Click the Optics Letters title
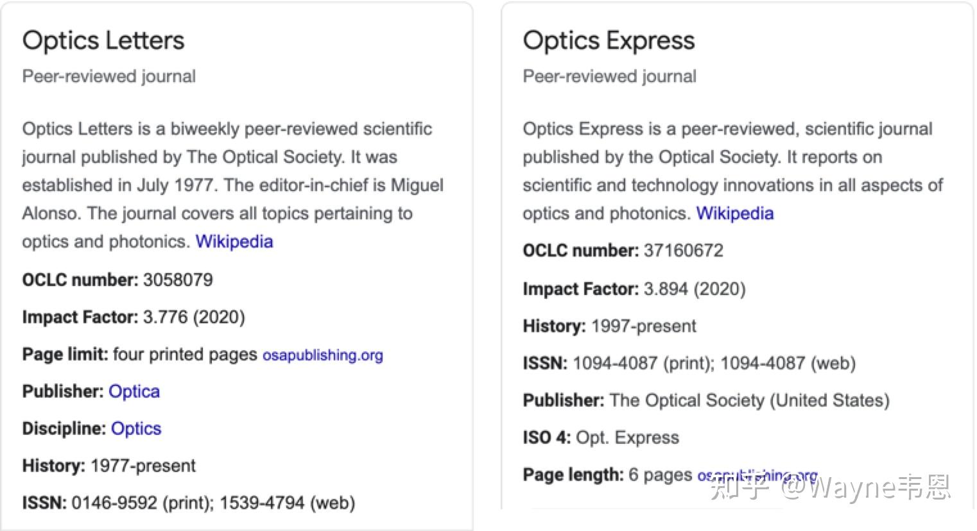The height and width of the screenshot is (531, 977). coord(103,40)
